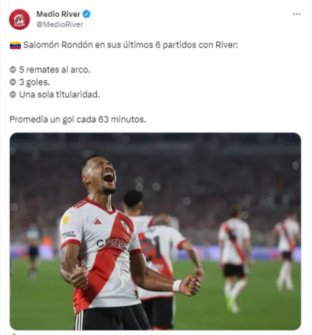Click the text 5 remates al arco
This screenshot has width=312, height=335.
55,70
